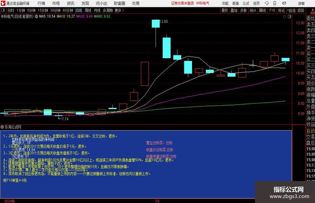Switch to 5分钟 chart period
This screenshot has height=203, width=315.
click(31, 10)
